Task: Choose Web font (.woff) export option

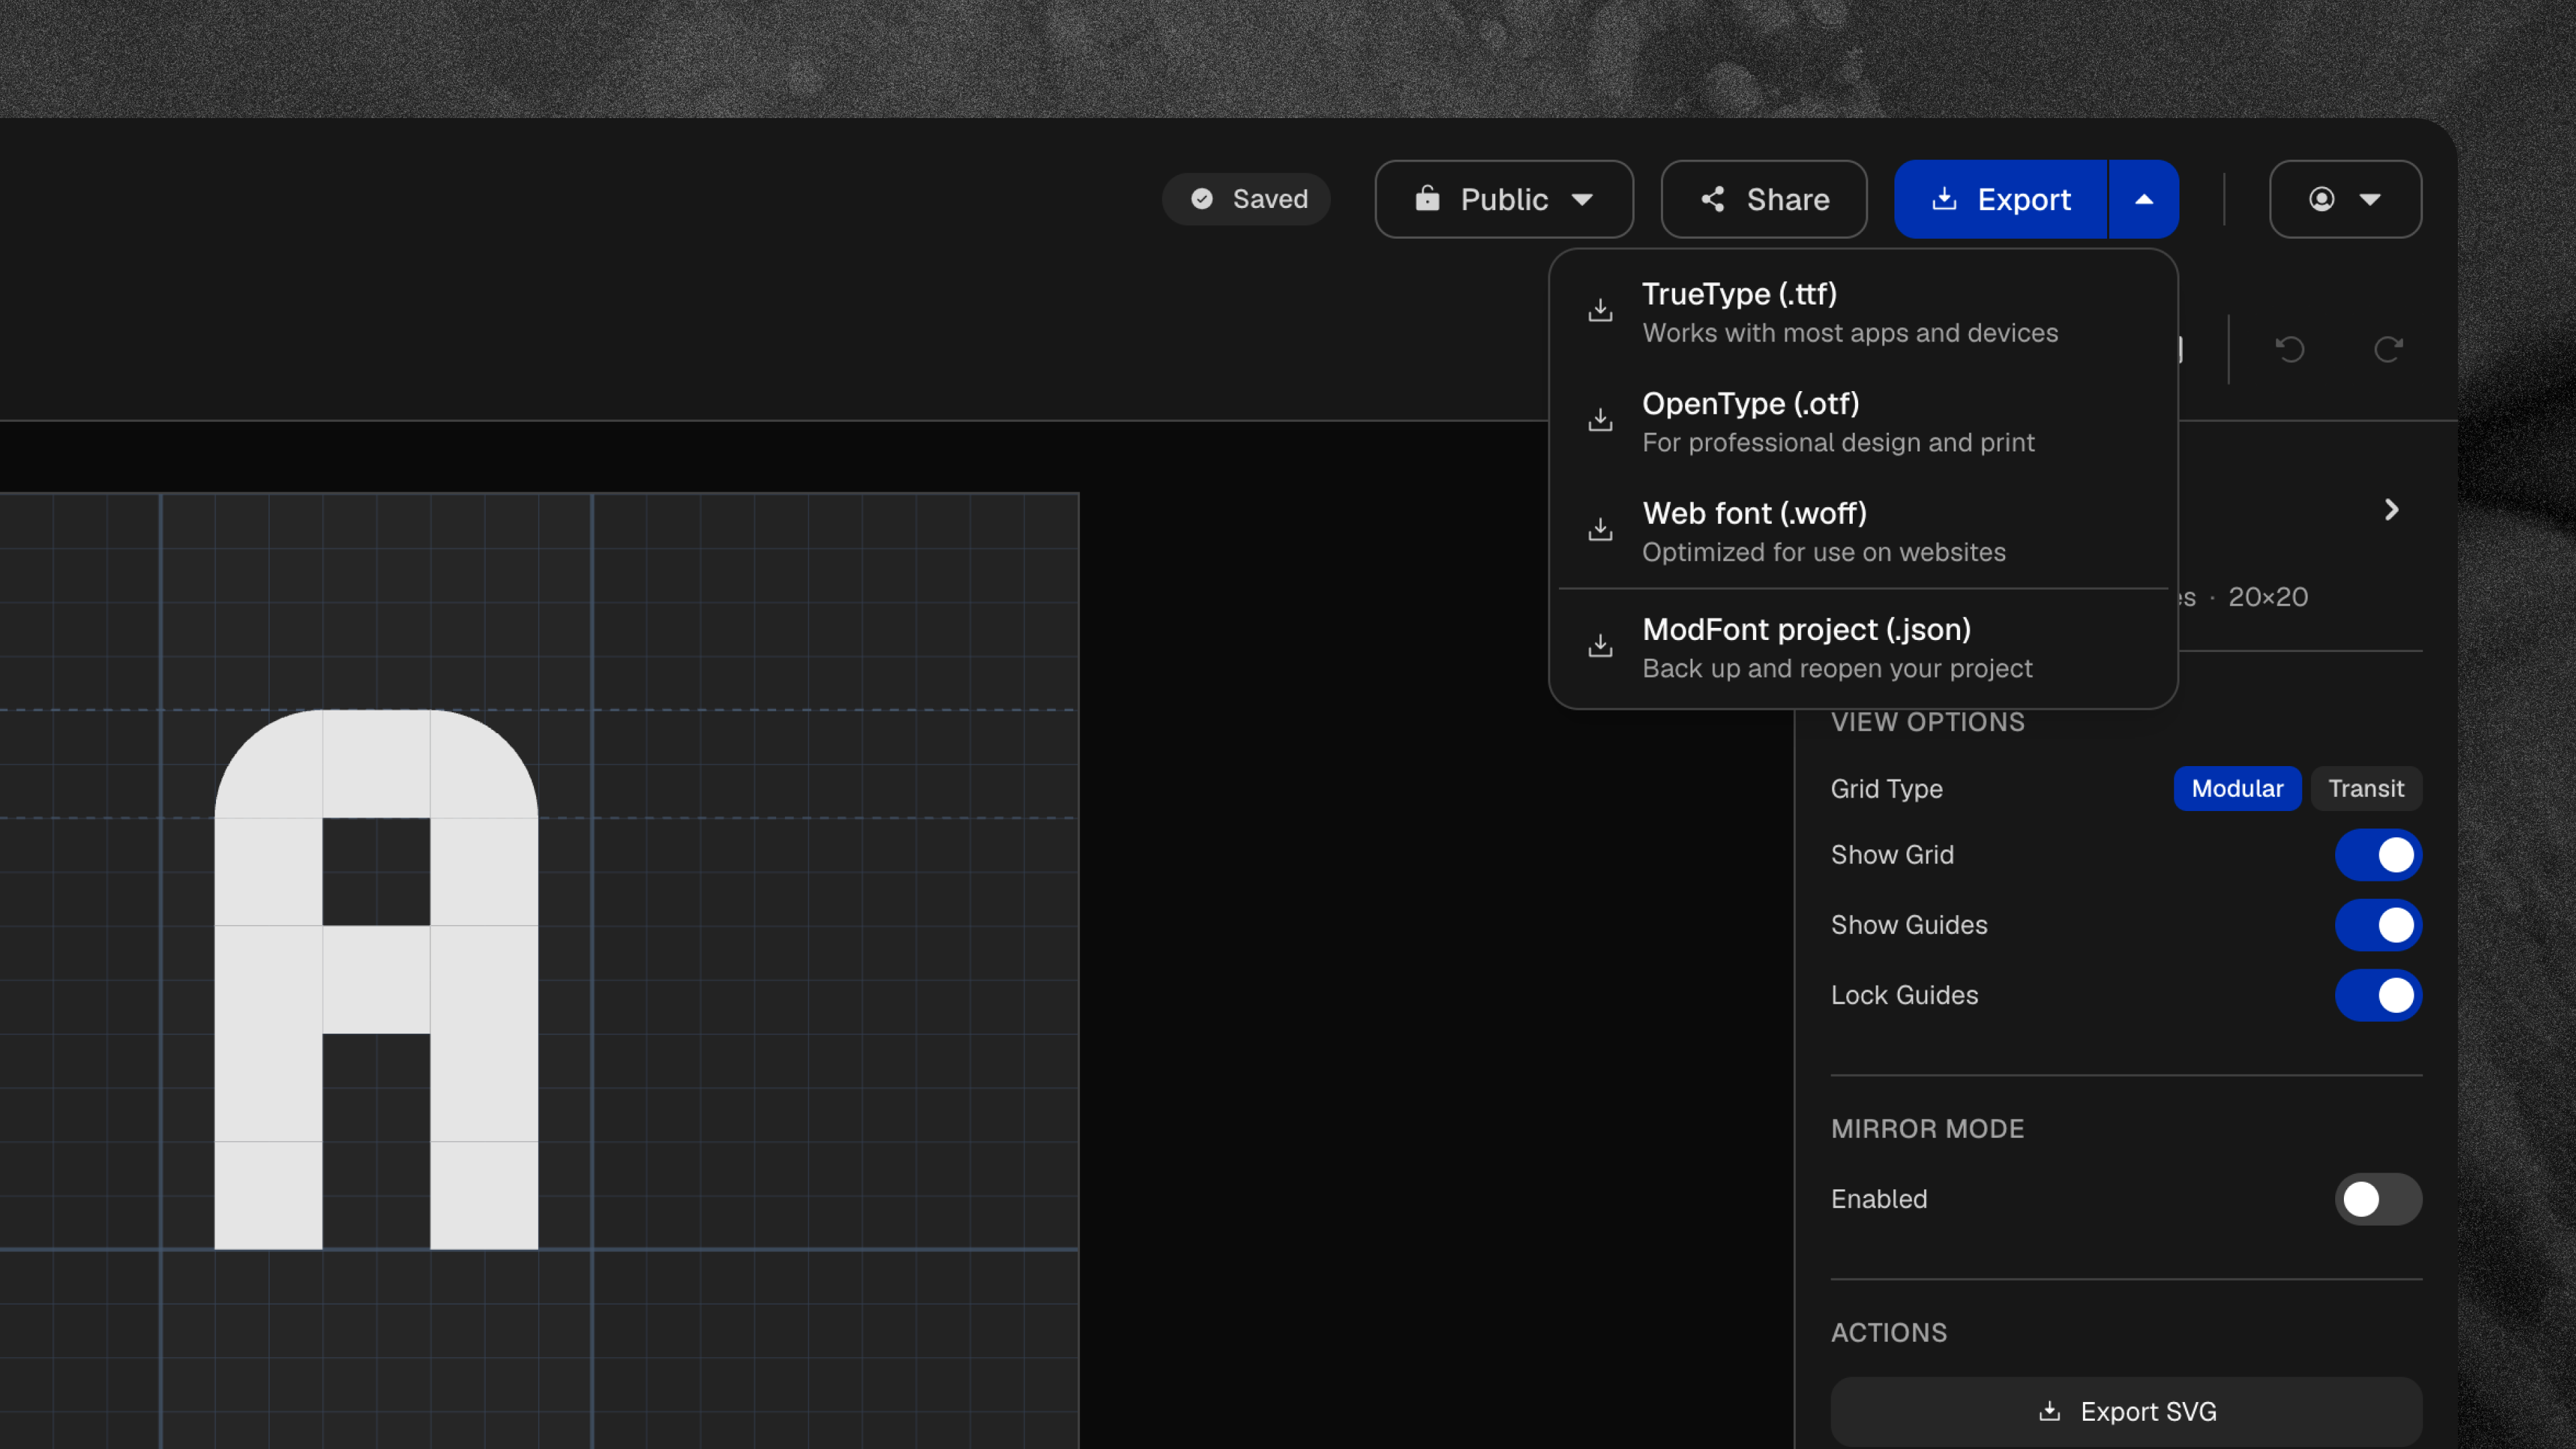Action: tap(1863, 532)
